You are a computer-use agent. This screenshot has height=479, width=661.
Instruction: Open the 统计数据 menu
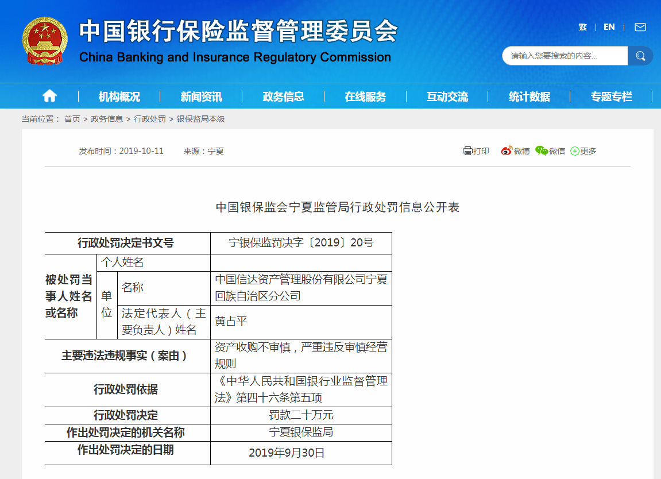pos(529,96)
